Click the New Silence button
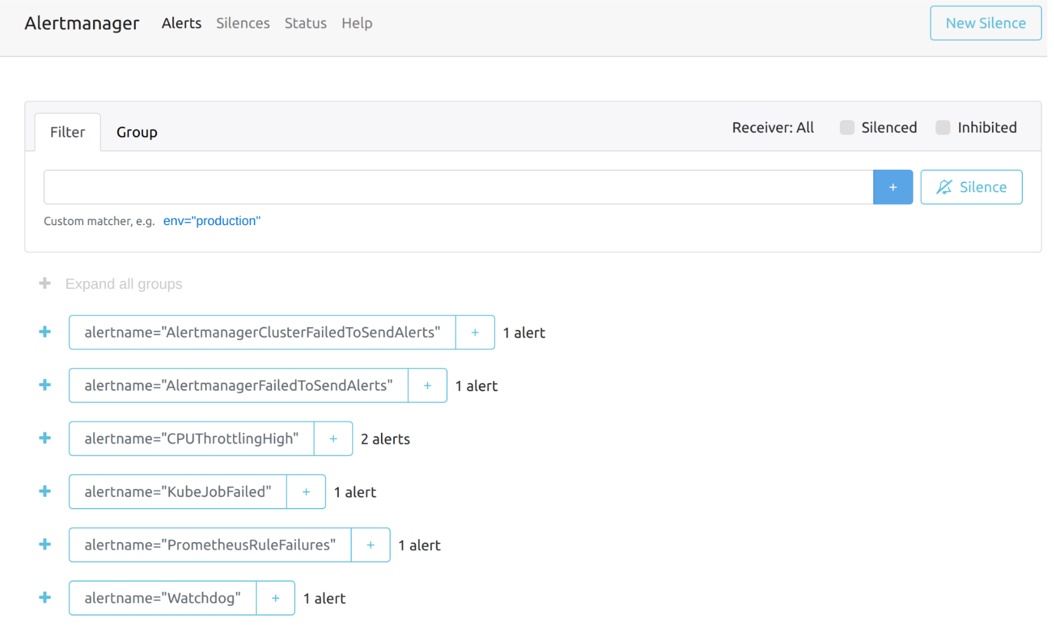Image resolution: width=1054 pixels, height=629 pixels. click(985, 23)
